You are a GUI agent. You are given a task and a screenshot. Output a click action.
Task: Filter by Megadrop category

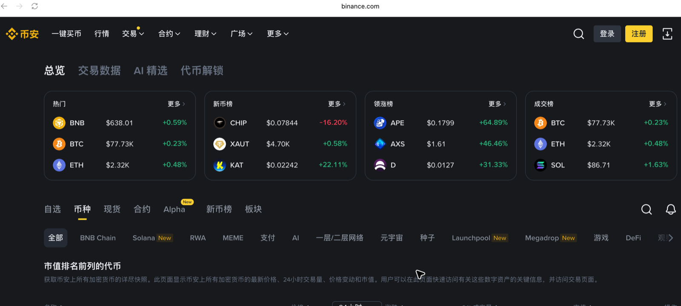click(550, 238)
